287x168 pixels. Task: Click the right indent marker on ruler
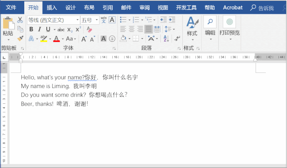(x=255, y=60)
